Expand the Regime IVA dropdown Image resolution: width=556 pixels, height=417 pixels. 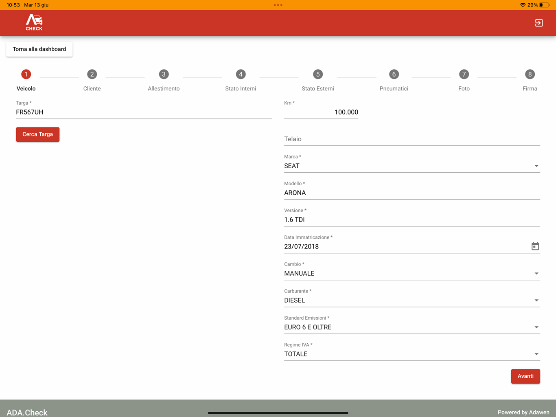click(412, 354)
